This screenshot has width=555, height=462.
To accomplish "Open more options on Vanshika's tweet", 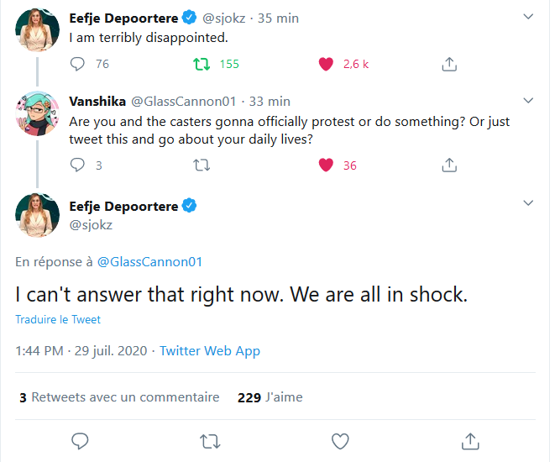I will (527, 101).
